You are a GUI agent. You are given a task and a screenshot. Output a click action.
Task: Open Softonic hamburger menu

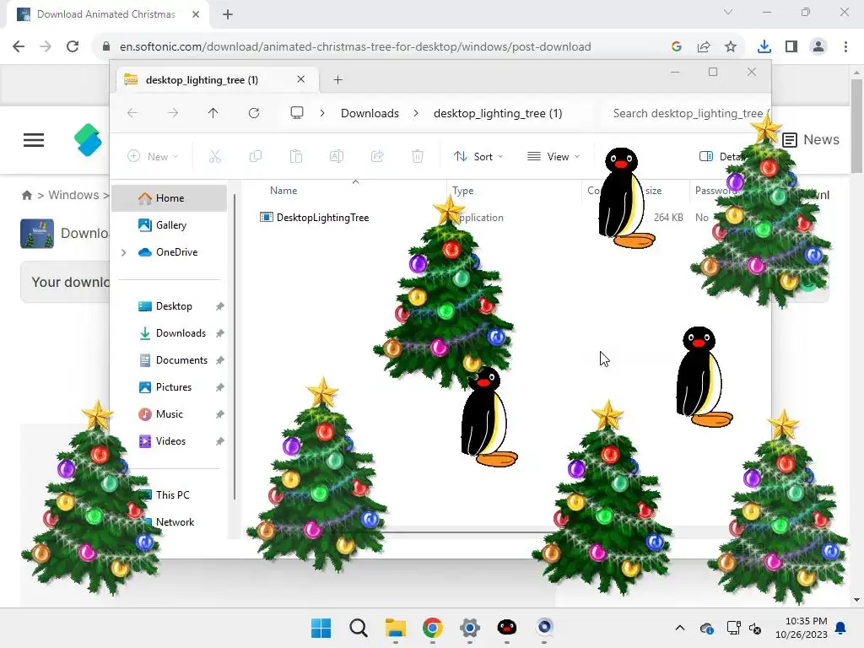(x=34, y=140)
